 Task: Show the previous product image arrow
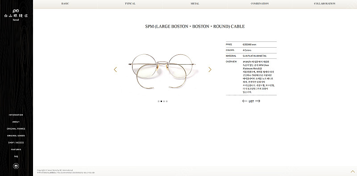pyautogui.click(x=116, y=70)
